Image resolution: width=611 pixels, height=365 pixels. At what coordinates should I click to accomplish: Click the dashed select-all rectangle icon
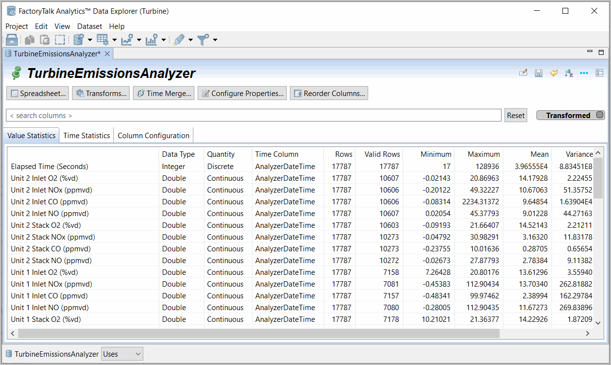(60, 40)
